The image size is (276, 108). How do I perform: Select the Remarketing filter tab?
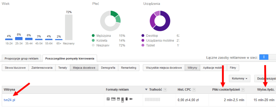pyautogui.click(x=129, y=68)
